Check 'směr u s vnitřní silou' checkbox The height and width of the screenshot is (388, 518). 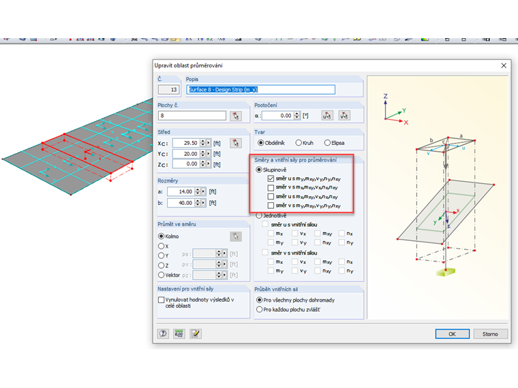click(265, 225)
